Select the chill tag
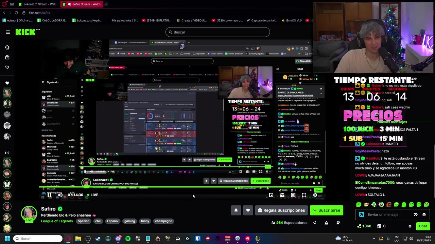435x244 pixels. coord(98,221)
